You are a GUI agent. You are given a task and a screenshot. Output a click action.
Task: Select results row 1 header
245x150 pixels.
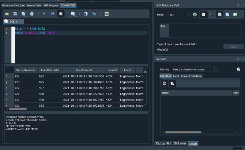(x=9, y=76)
